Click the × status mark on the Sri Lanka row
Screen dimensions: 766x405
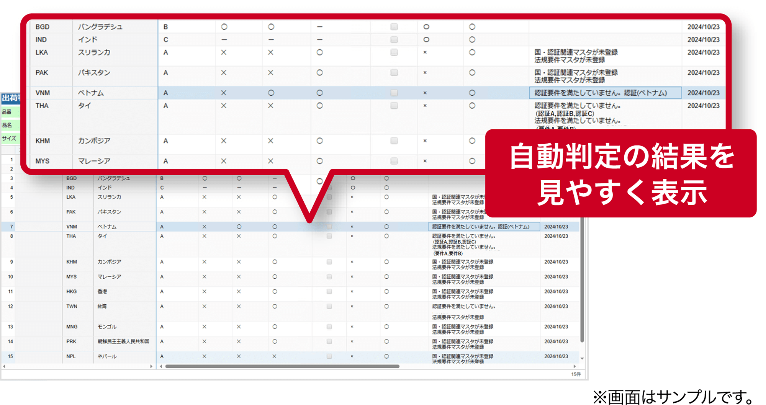pyautogui.click(x=223, y=52)
